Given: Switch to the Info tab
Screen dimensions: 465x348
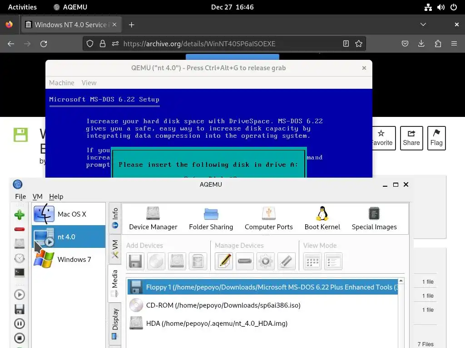Looking at the screenshot, I should 115,218.
